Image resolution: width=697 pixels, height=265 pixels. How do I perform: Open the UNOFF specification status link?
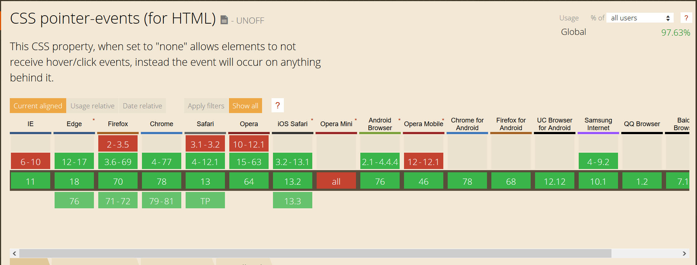tap(250, 21)
